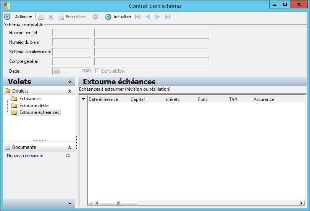
Task: Click the calculator button in the Dette field
Action: coord(57,71)
